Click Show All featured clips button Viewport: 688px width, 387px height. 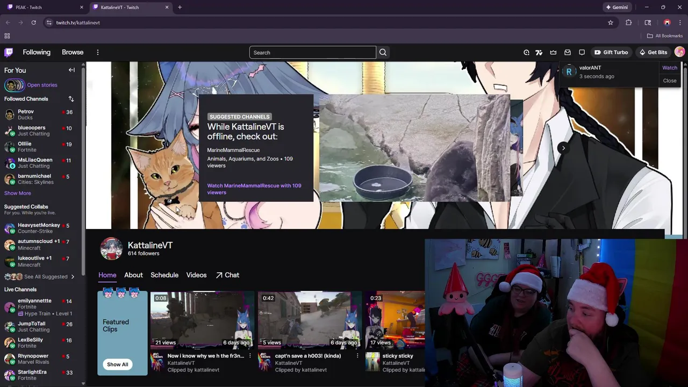[117, 364]
